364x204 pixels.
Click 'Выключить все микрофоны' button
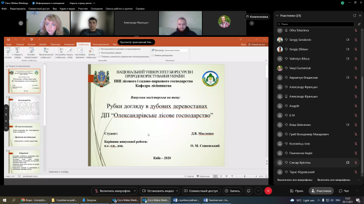295,180
